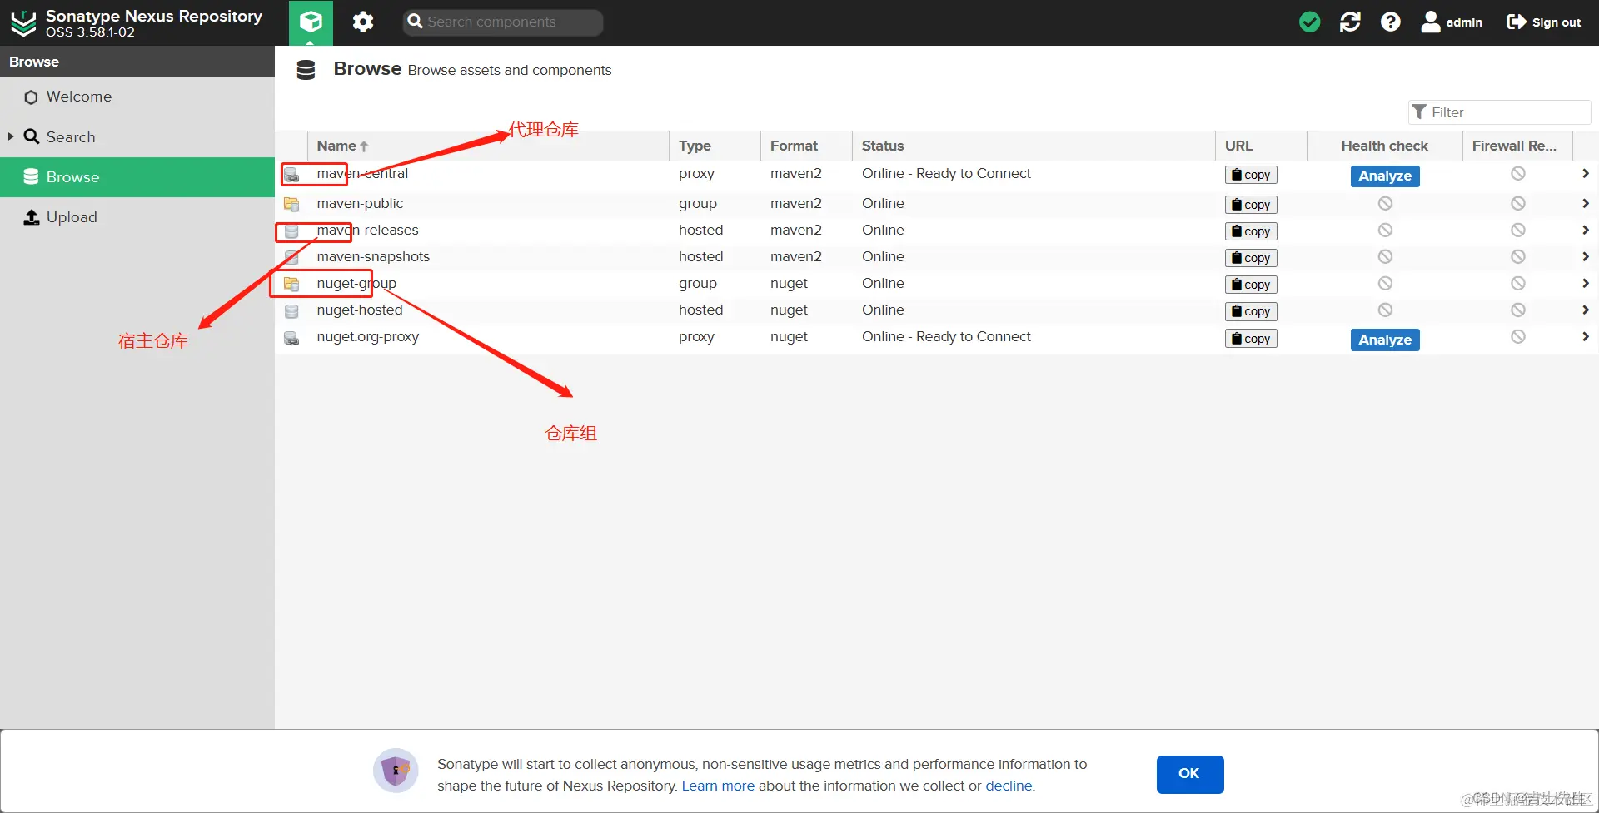Copy the URL for maven-snapshots
This screenshot has width=1599, height=813.
1251,258
